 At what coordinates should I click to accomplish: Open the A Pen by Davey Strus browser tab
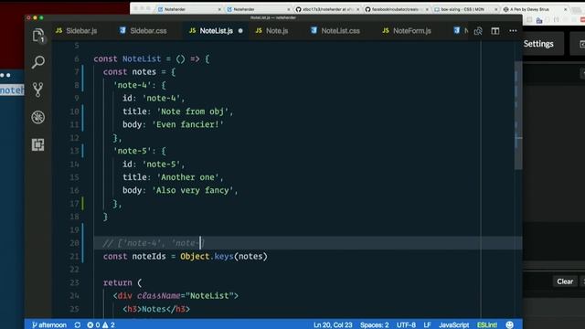(535, 9)
